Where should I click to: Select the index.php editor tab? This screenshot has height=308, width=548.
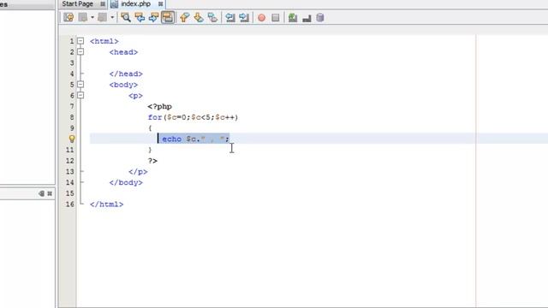[x=136, y=3]
